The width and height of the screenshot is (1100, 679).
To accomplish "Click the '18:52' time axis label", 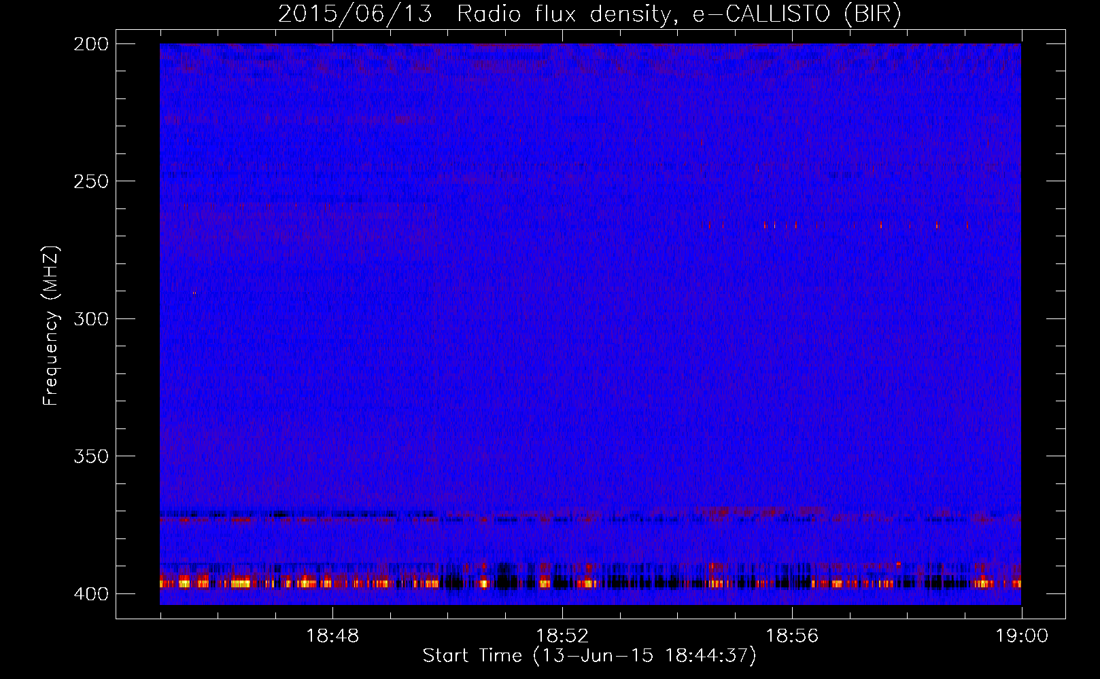I will 562,636.
